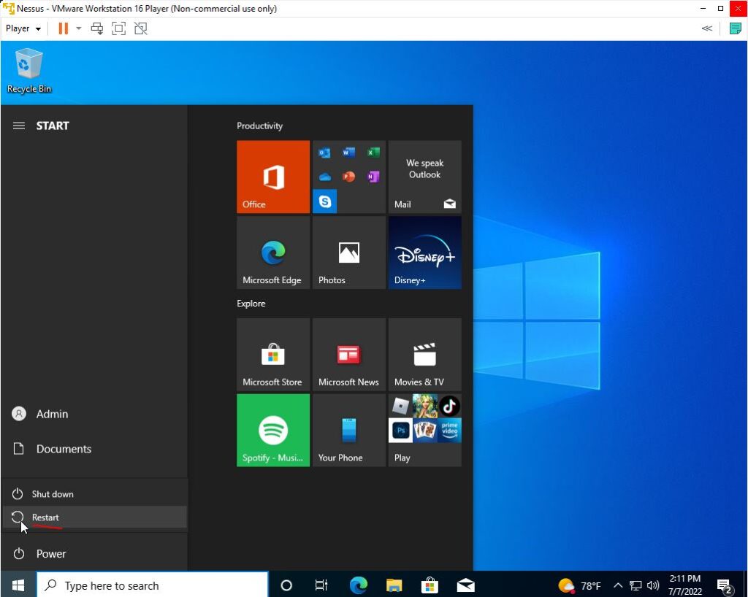Image resolution: width=748 pixels, height=597 pixels.
Task: Collapse the START hamburger menu
Action: [x=18, y=126]
